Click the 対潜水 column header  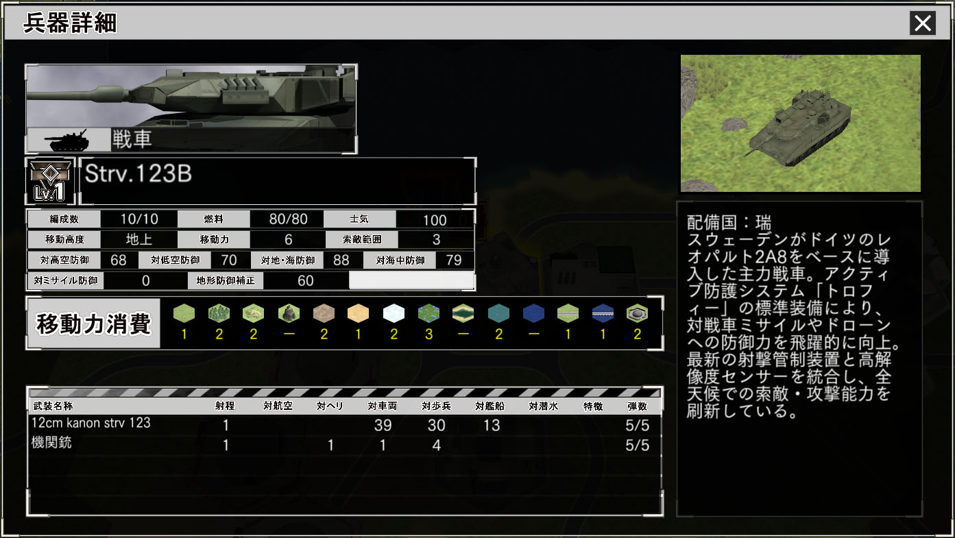coord(543,406)
